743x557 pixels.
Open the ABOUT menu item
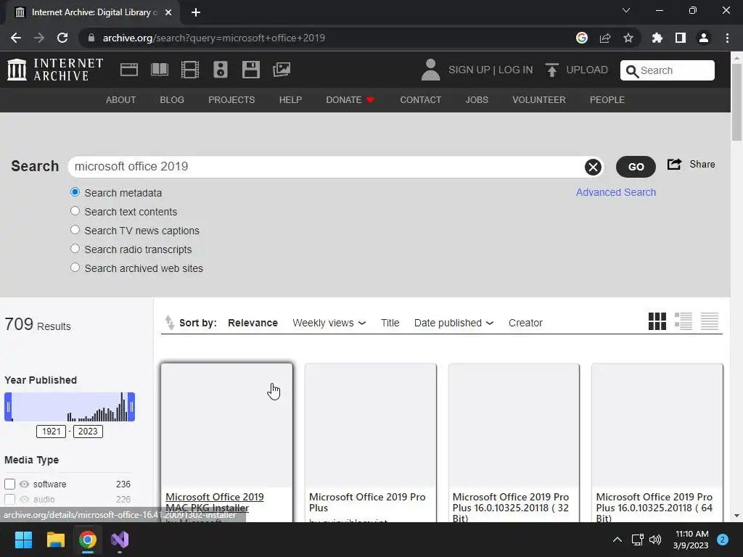click(121, 100)
